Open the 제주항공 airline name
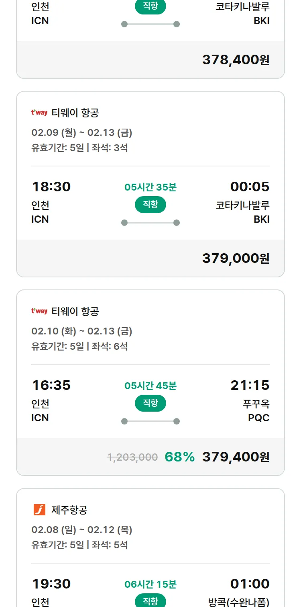This screenshot has width=301, height=607. [x=69, y=510]
